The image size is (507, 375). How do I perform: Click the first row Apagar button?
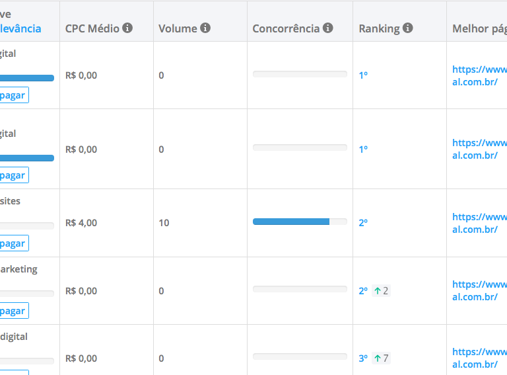click(x=14, y=95)
